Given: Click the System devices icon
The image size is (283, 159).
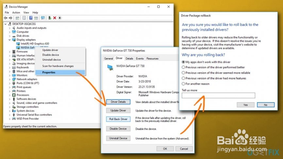Looking at the screenshot, I should [14, 111].
